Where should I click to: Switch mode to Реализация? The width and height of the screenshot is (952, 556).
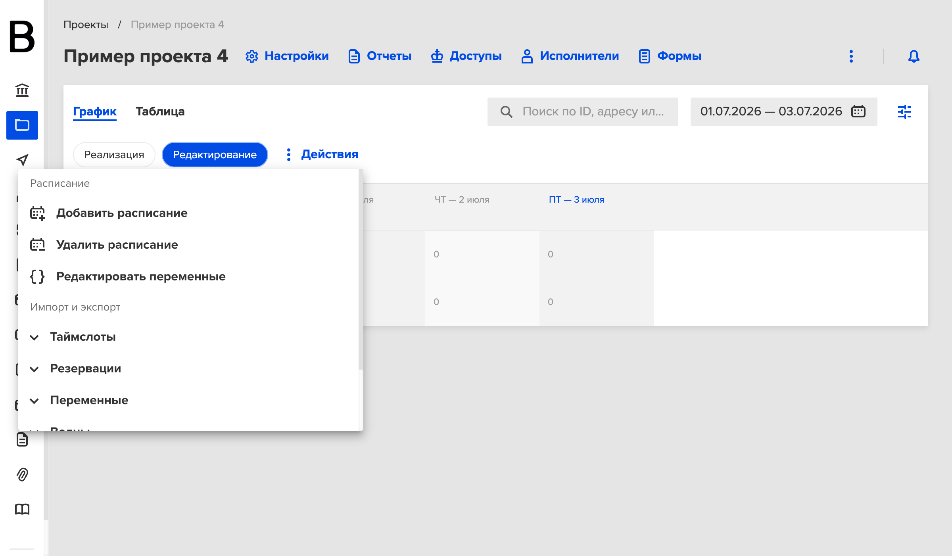114,155
